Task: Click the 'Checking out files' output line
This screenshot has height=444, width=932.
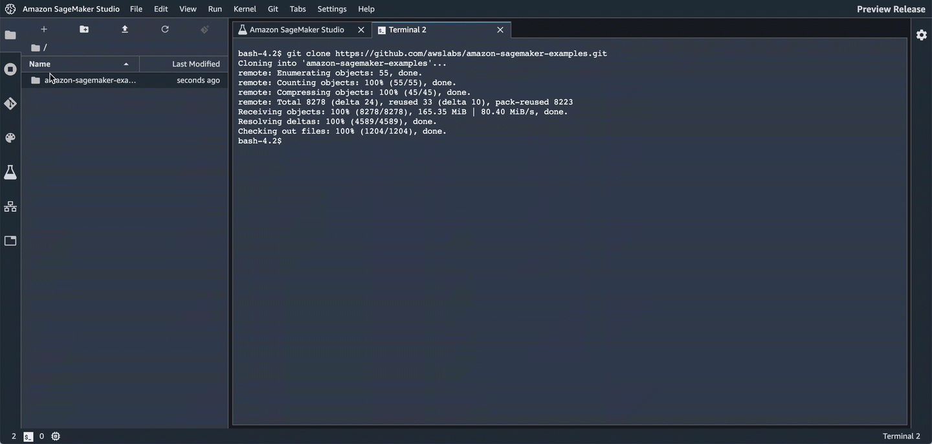Action: coord(342,131)
